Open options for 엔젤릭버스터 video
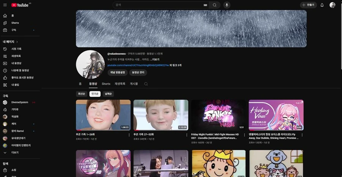342x177 pixels. pyautogui.click(x=302, y=135)
